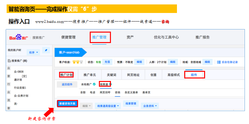Viewport: 249px width, 124px height.
Task: Select the 咨询 sub-tab
Action: click(x=118, y=92)
